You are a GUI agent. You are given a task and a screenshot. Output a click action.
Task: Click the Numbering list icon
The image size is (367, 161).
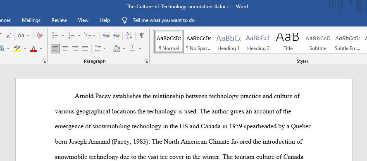tap(71, 36)
